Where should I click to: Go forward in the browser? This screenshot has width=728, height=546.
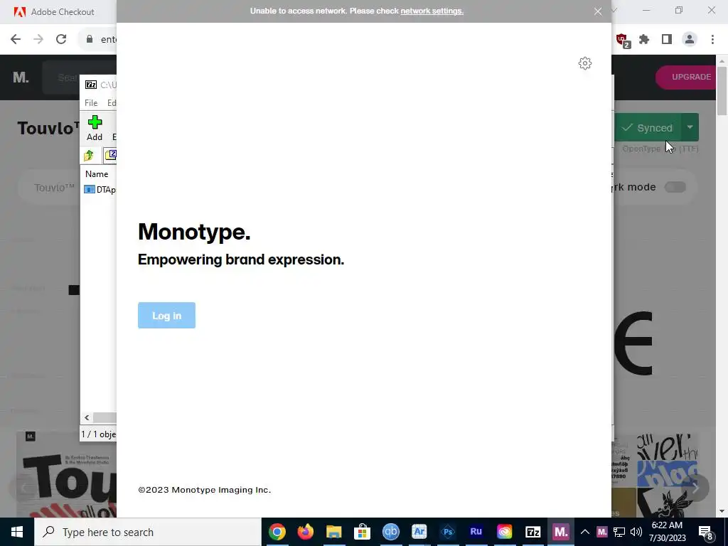point(38,40)
